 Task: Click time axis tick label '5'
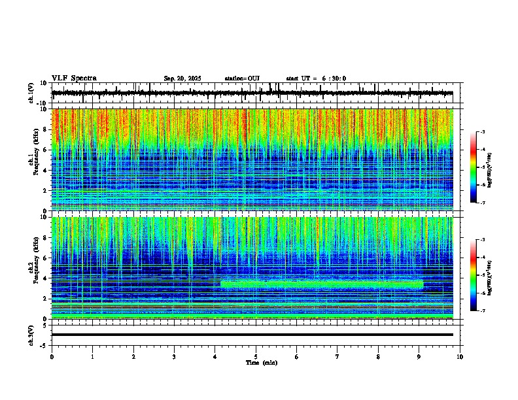tap(256, 357)
